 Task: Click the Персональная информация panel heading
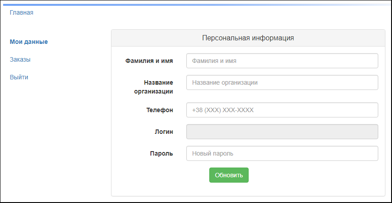tap(248, 38)
